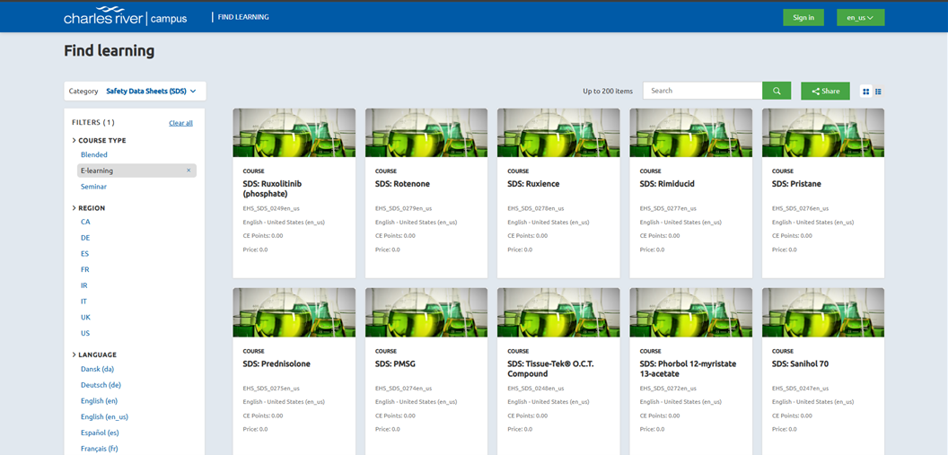Filter by region CA
This screenshot has width=948, height=455.
pos(85,222)
